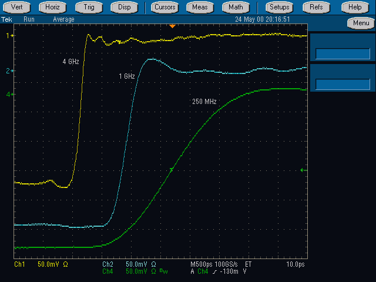This screenshot has width=376, height=282.
Task: Click the lower blank side panel field
Action: pos(343,84)
